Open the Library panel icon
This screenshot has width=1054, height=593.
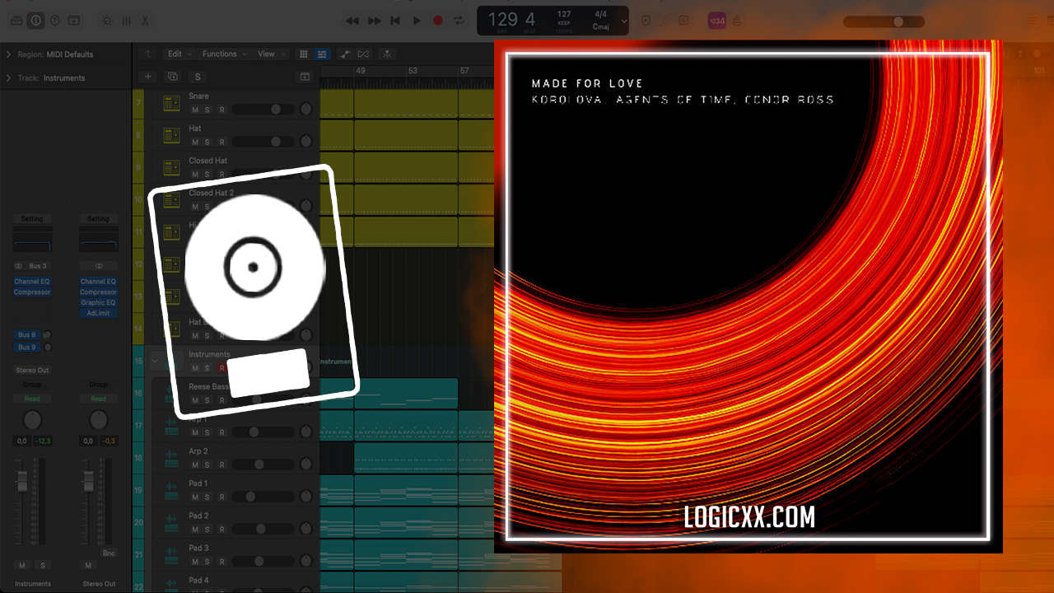point(16,21)
